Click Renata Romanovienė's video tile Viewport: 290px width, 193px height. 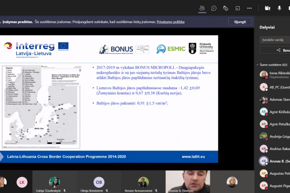[x=144, y=182]
